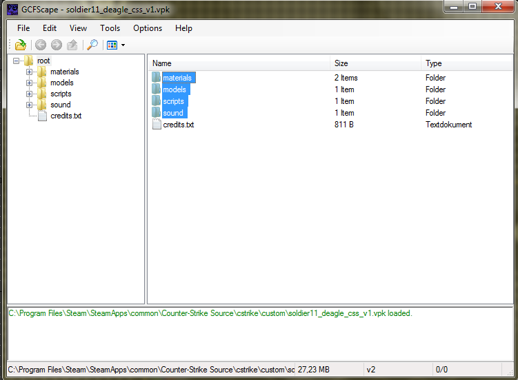Click the file path in status bar
This screenshot has width=518, height=380.
(x=150, y=370)
